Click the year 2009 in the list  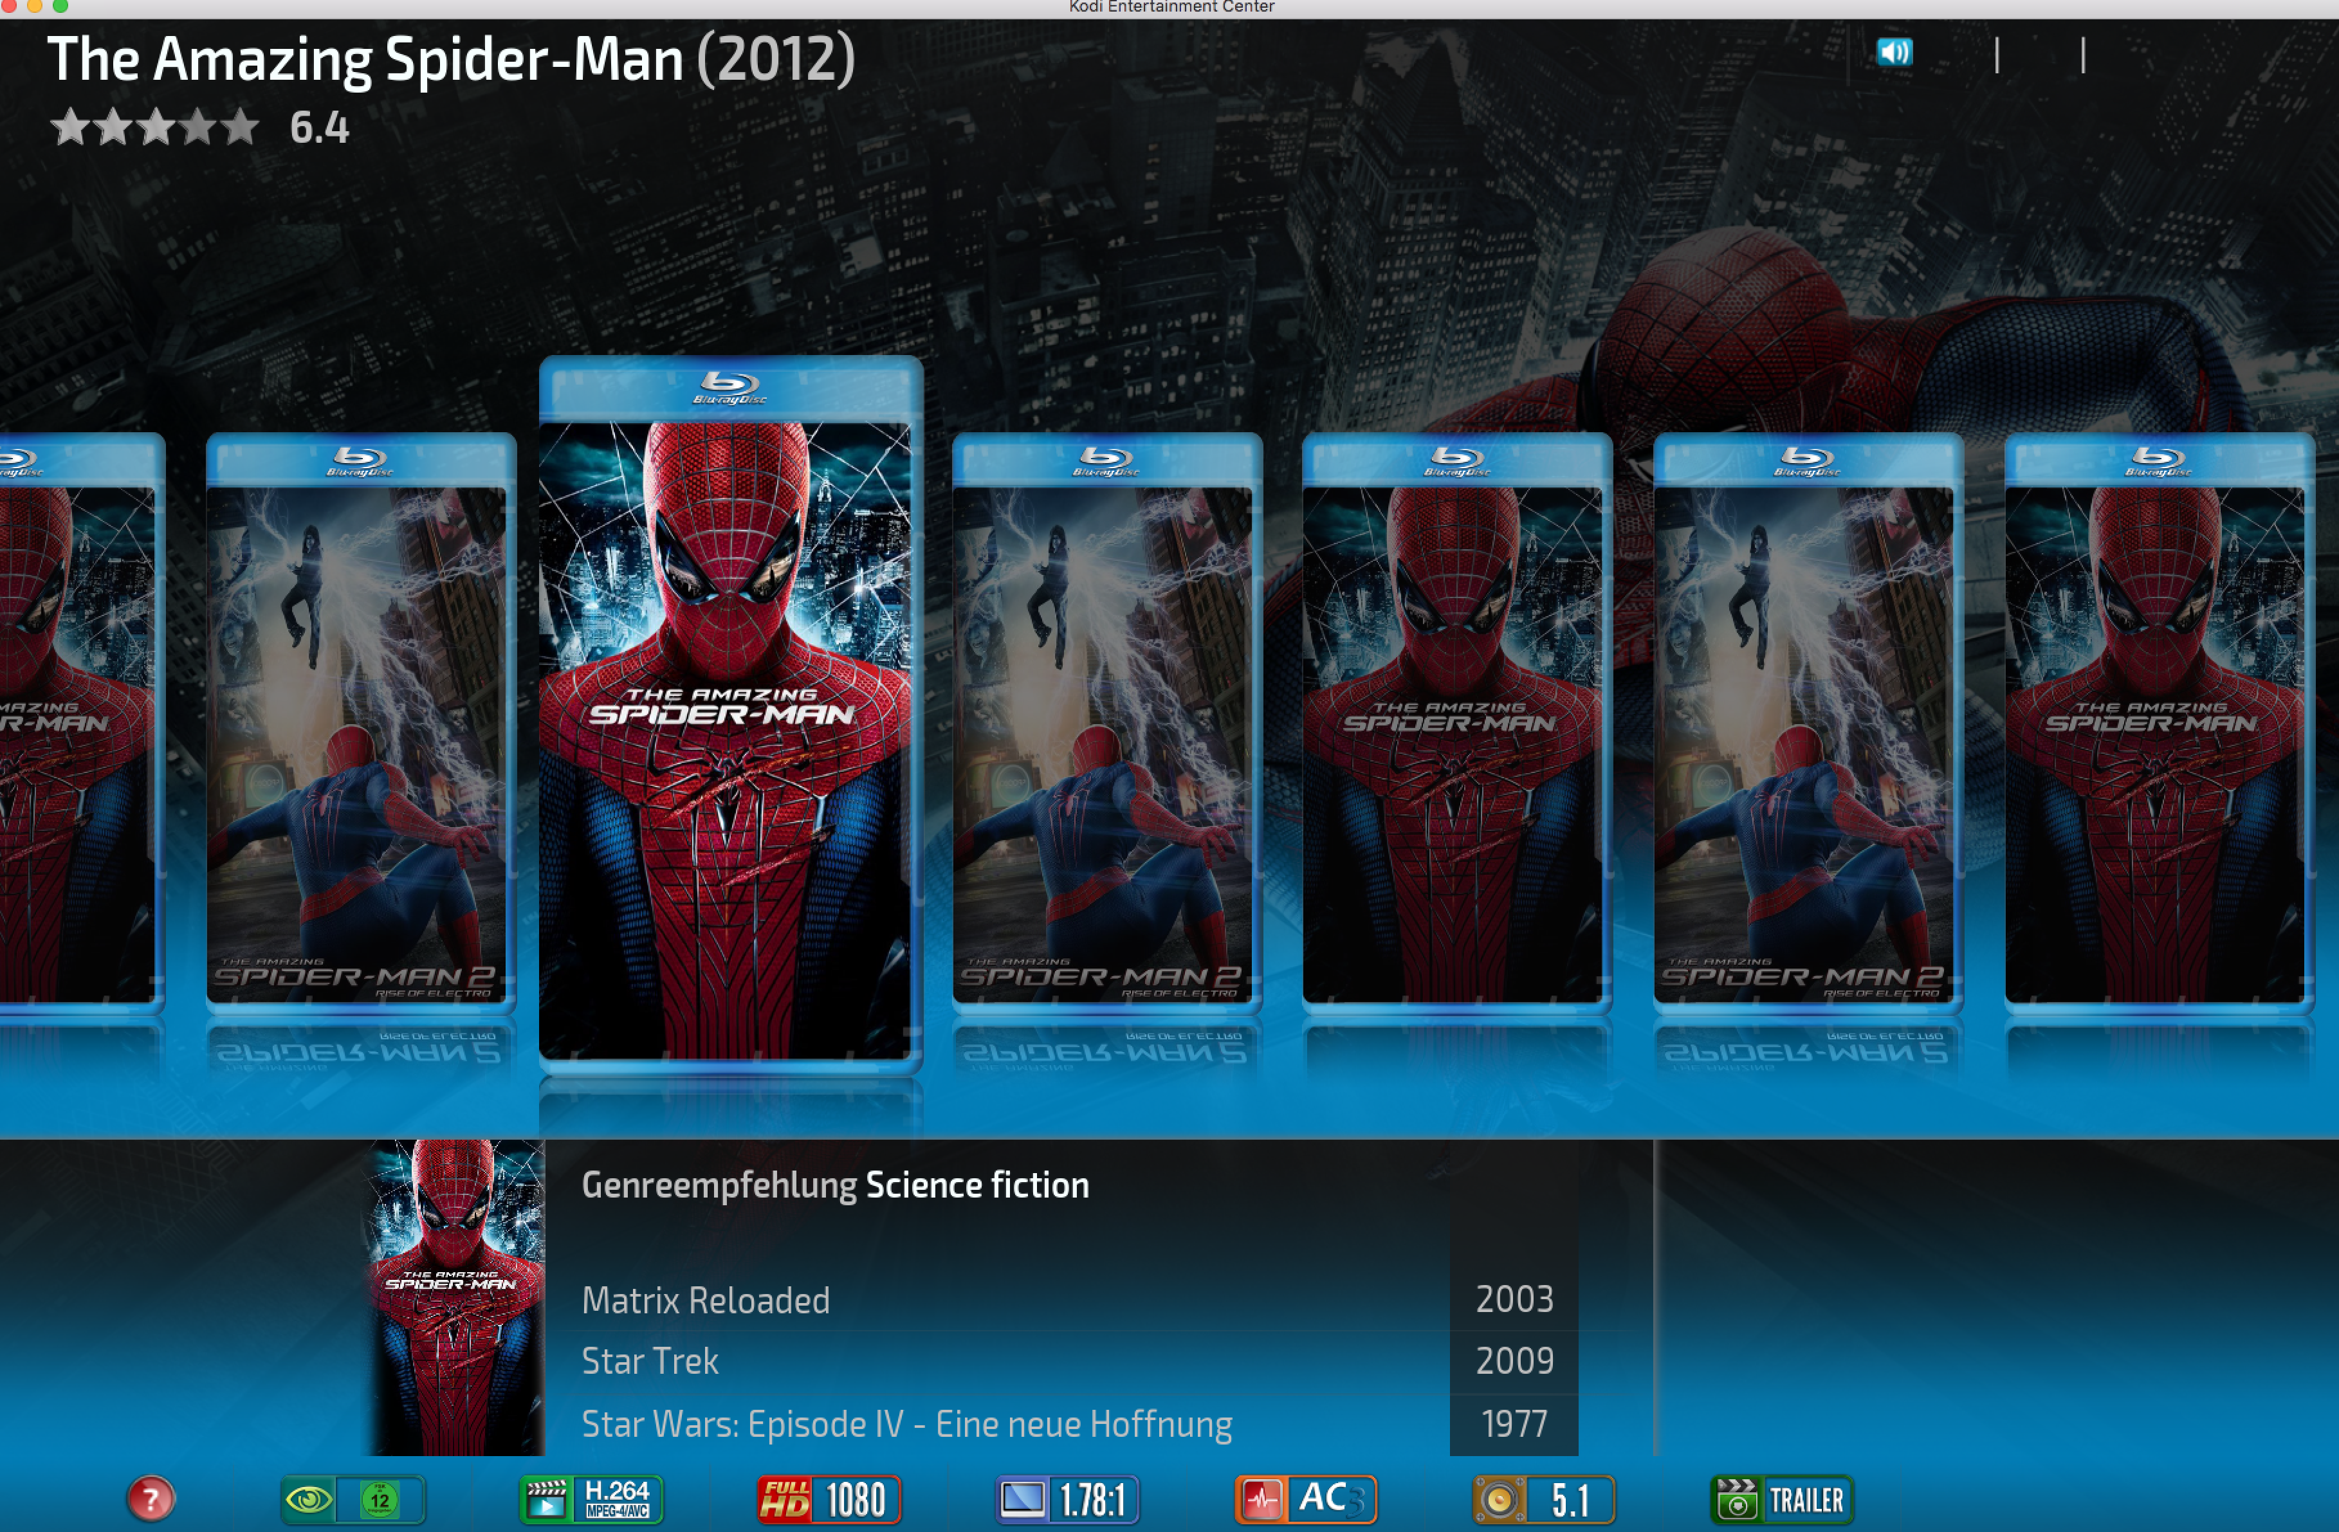(1514, 1362)
